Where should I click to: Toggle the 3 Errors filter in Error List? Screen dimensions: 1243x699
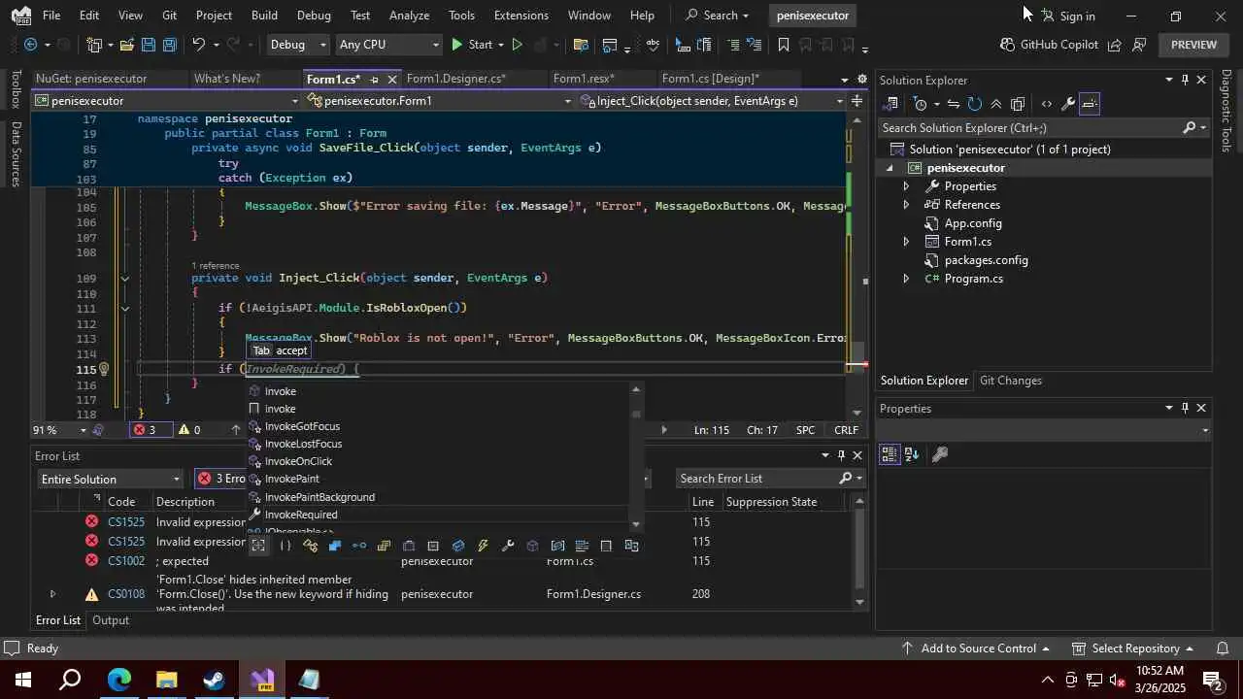coord(222,479)
